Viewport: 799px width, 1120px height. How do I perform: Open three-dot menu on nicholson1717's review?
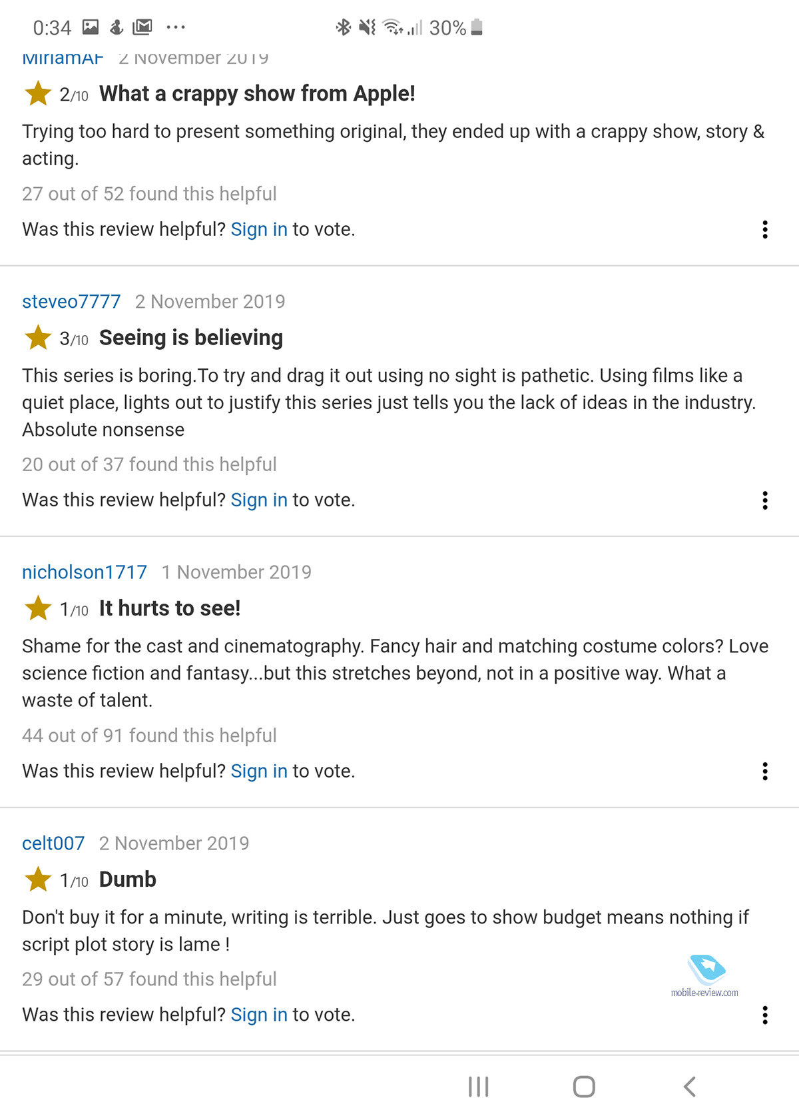point(765,771)
